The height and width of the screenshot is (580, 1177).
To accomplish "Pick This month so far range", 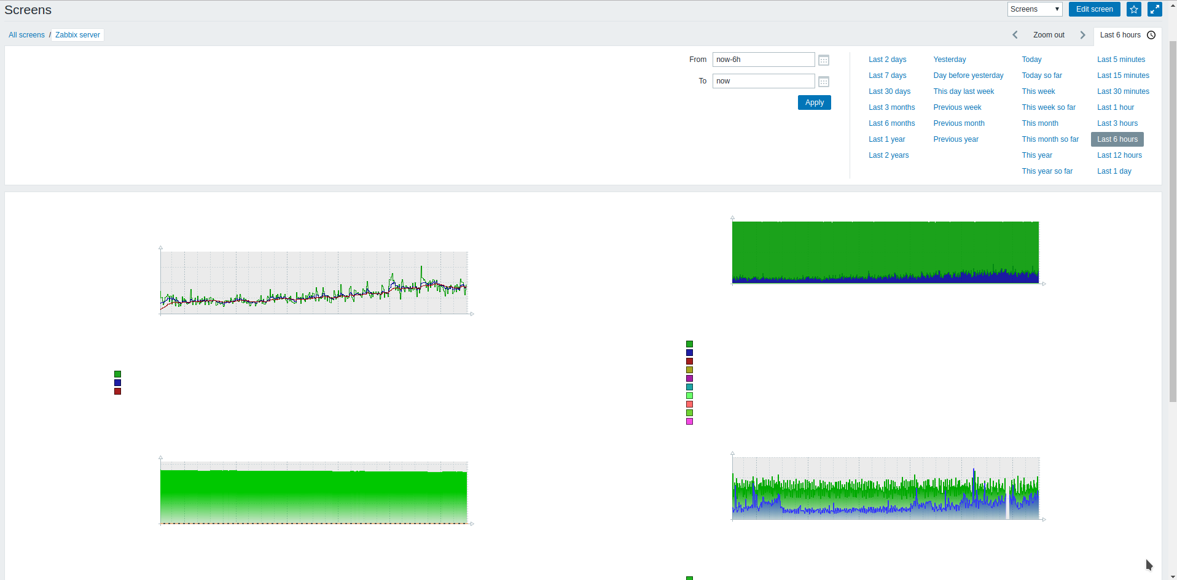I will [1050, 139].
